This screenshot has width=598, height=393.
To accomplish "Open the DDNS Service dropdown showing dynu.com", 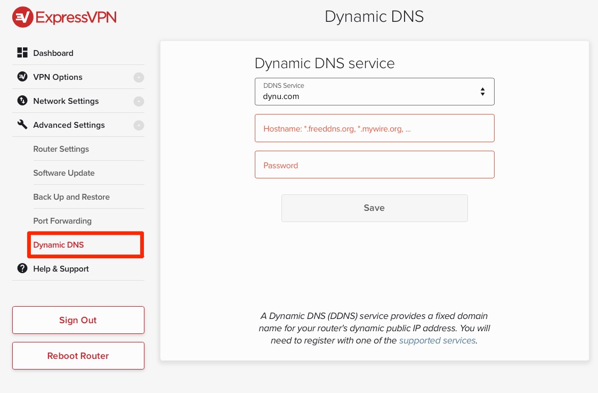I will click(x=374, y=92).
